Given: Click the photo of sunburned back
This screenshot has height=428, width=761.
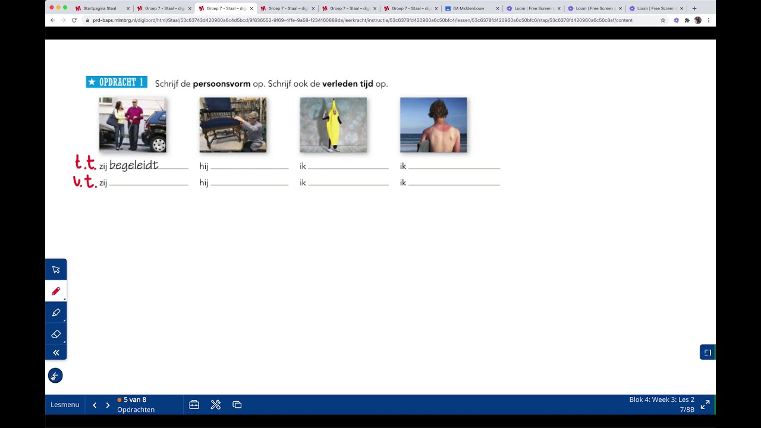Looking at the screenshot, I should [433, 125].
